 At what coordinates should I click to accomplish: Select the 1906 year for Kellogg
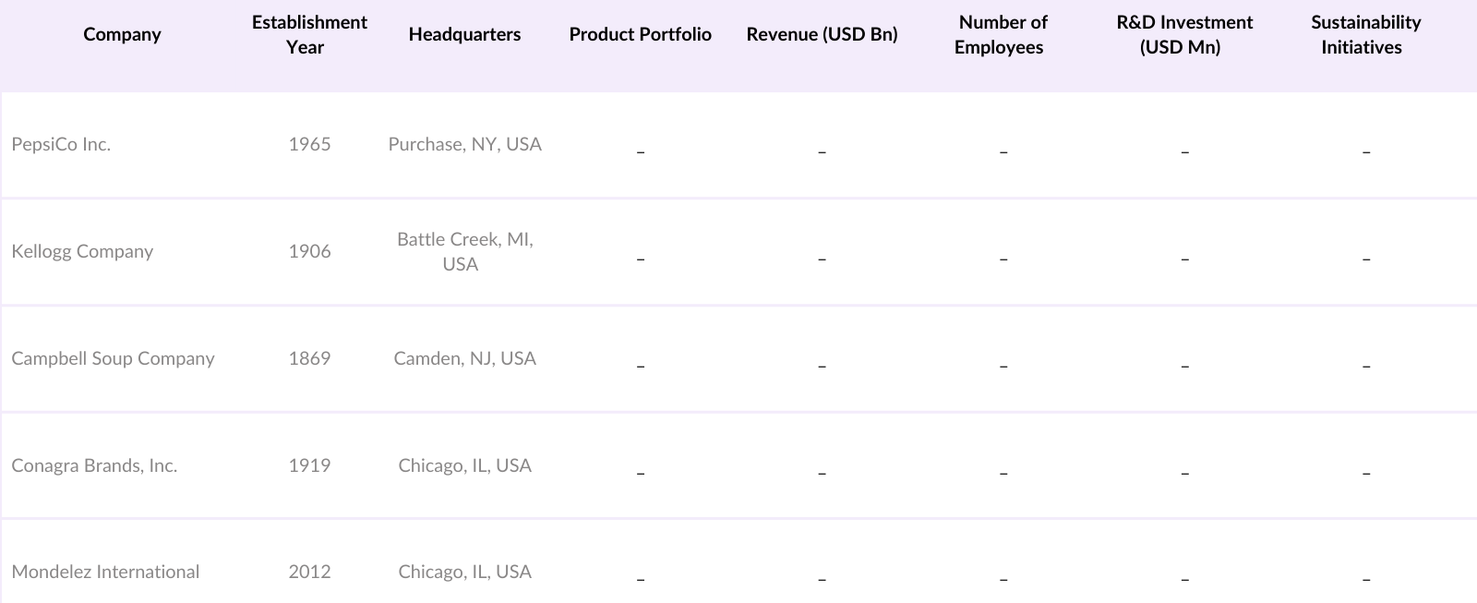point(309,251)
